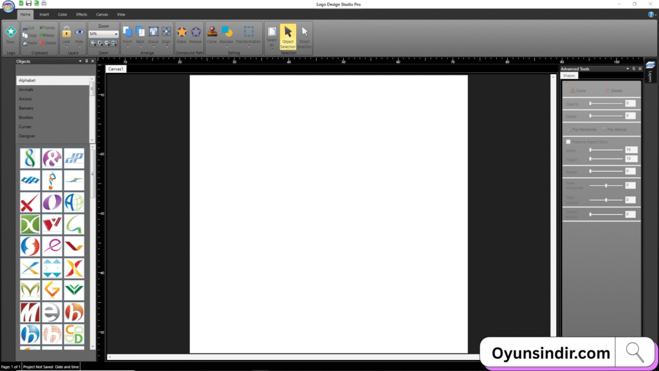Click the Make compound path star icon
The width and height of the screenshot is (659, 371).
[181, 32]
